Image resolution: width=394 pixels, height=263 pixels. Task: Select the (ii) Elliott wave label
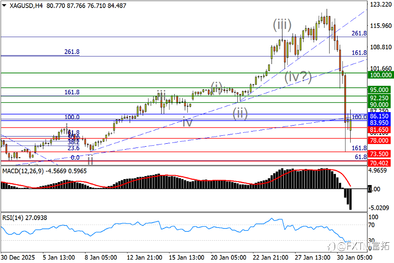pos(240,113)
